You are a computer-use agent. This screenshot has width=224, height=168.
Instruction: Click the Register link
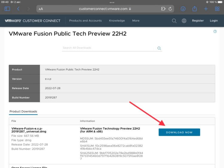[x=198, y=21]
